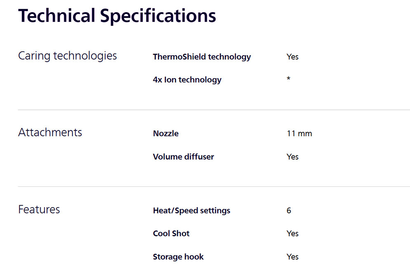Image resolution: width=410 pixels, height=267 pixels.
Task: Click the asterisk beside 4x Ion technology
Action: tap(288, 79)
